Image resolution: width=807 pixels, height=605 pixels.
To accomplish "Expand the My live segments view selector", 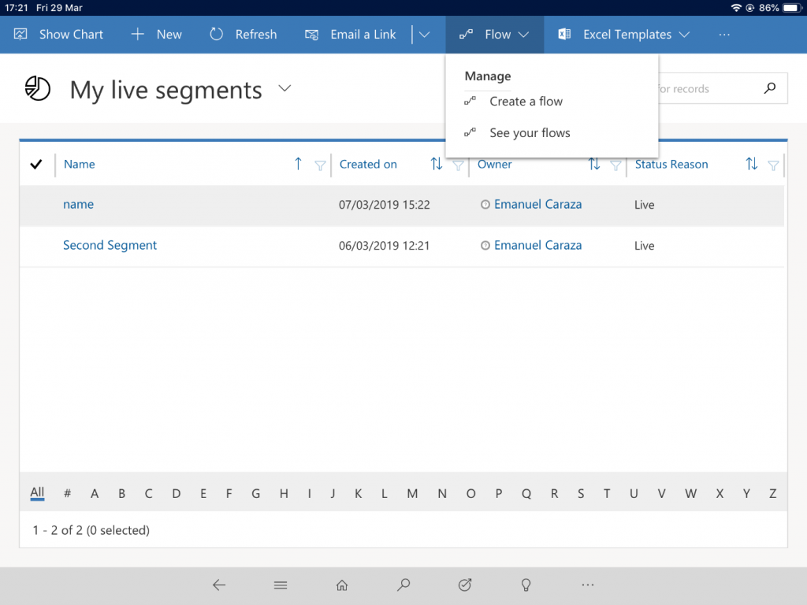I will click(x=285, y=89).
